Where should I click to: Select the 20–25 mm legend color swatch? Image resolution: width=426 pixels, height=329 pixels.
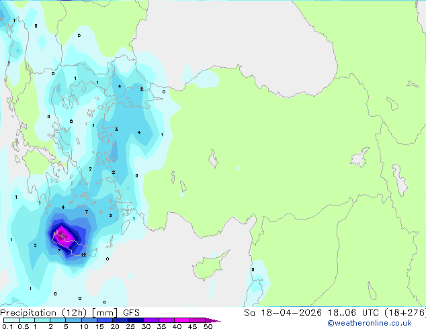point(120,320)
